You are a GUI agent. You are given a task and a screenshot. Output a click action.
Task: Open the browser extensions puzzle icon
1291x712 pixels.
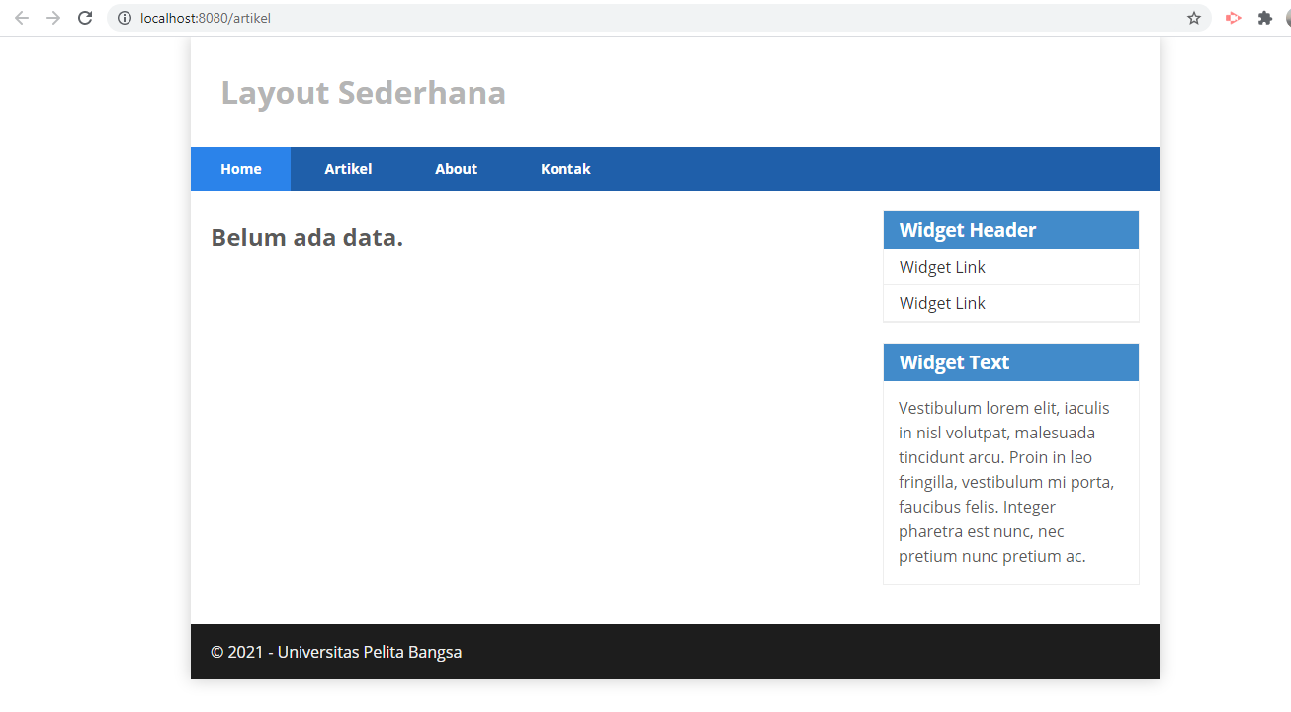[1265, 17]
